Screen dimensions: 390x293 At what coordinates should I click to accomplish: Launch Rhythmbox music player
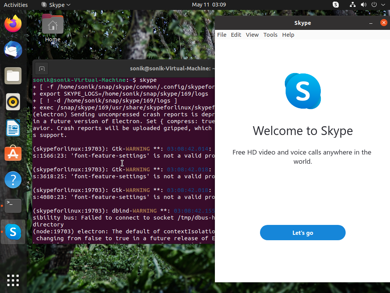tap(13, 102)
